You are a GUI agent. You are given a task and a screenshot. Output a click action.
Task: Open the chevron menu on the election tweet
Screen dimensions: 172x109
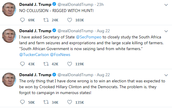[x=166, y=75]
